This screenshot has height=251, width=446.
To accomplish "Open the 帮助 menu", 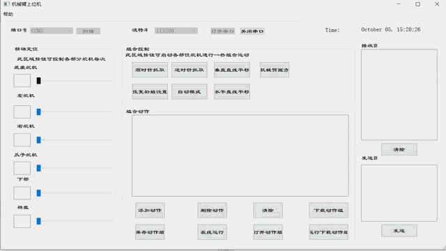I will (8, 14).
